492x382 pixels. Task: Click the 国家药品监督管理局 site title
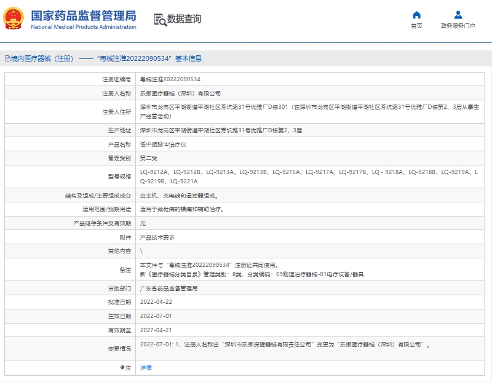pyautogui.click(x=84, y=16)
